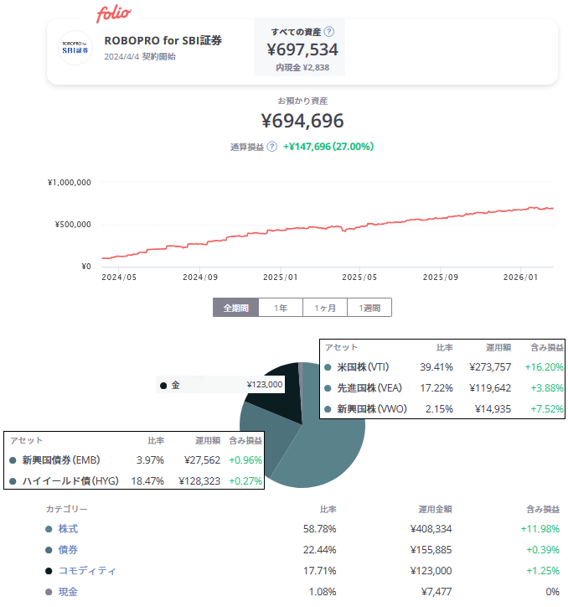Click the +0.96% gain for EMB
The image size is (568, 607).
pyautogui.click(x=245, y=460)
